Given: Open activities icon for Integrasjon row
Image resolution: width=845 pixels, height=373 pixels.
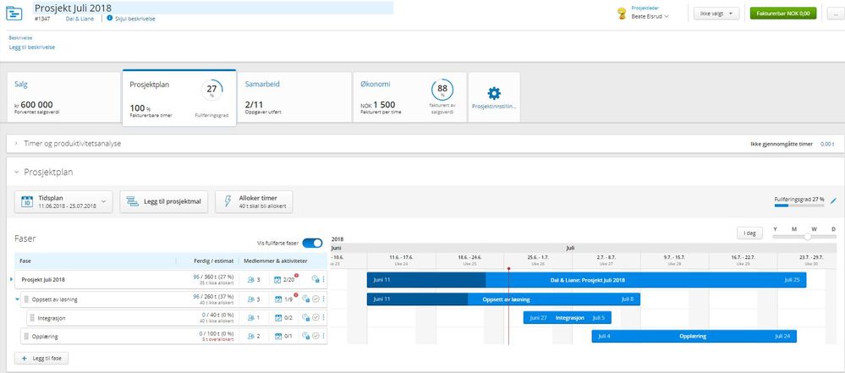Looking at the screenshot, I should click(x=278, y=318).
